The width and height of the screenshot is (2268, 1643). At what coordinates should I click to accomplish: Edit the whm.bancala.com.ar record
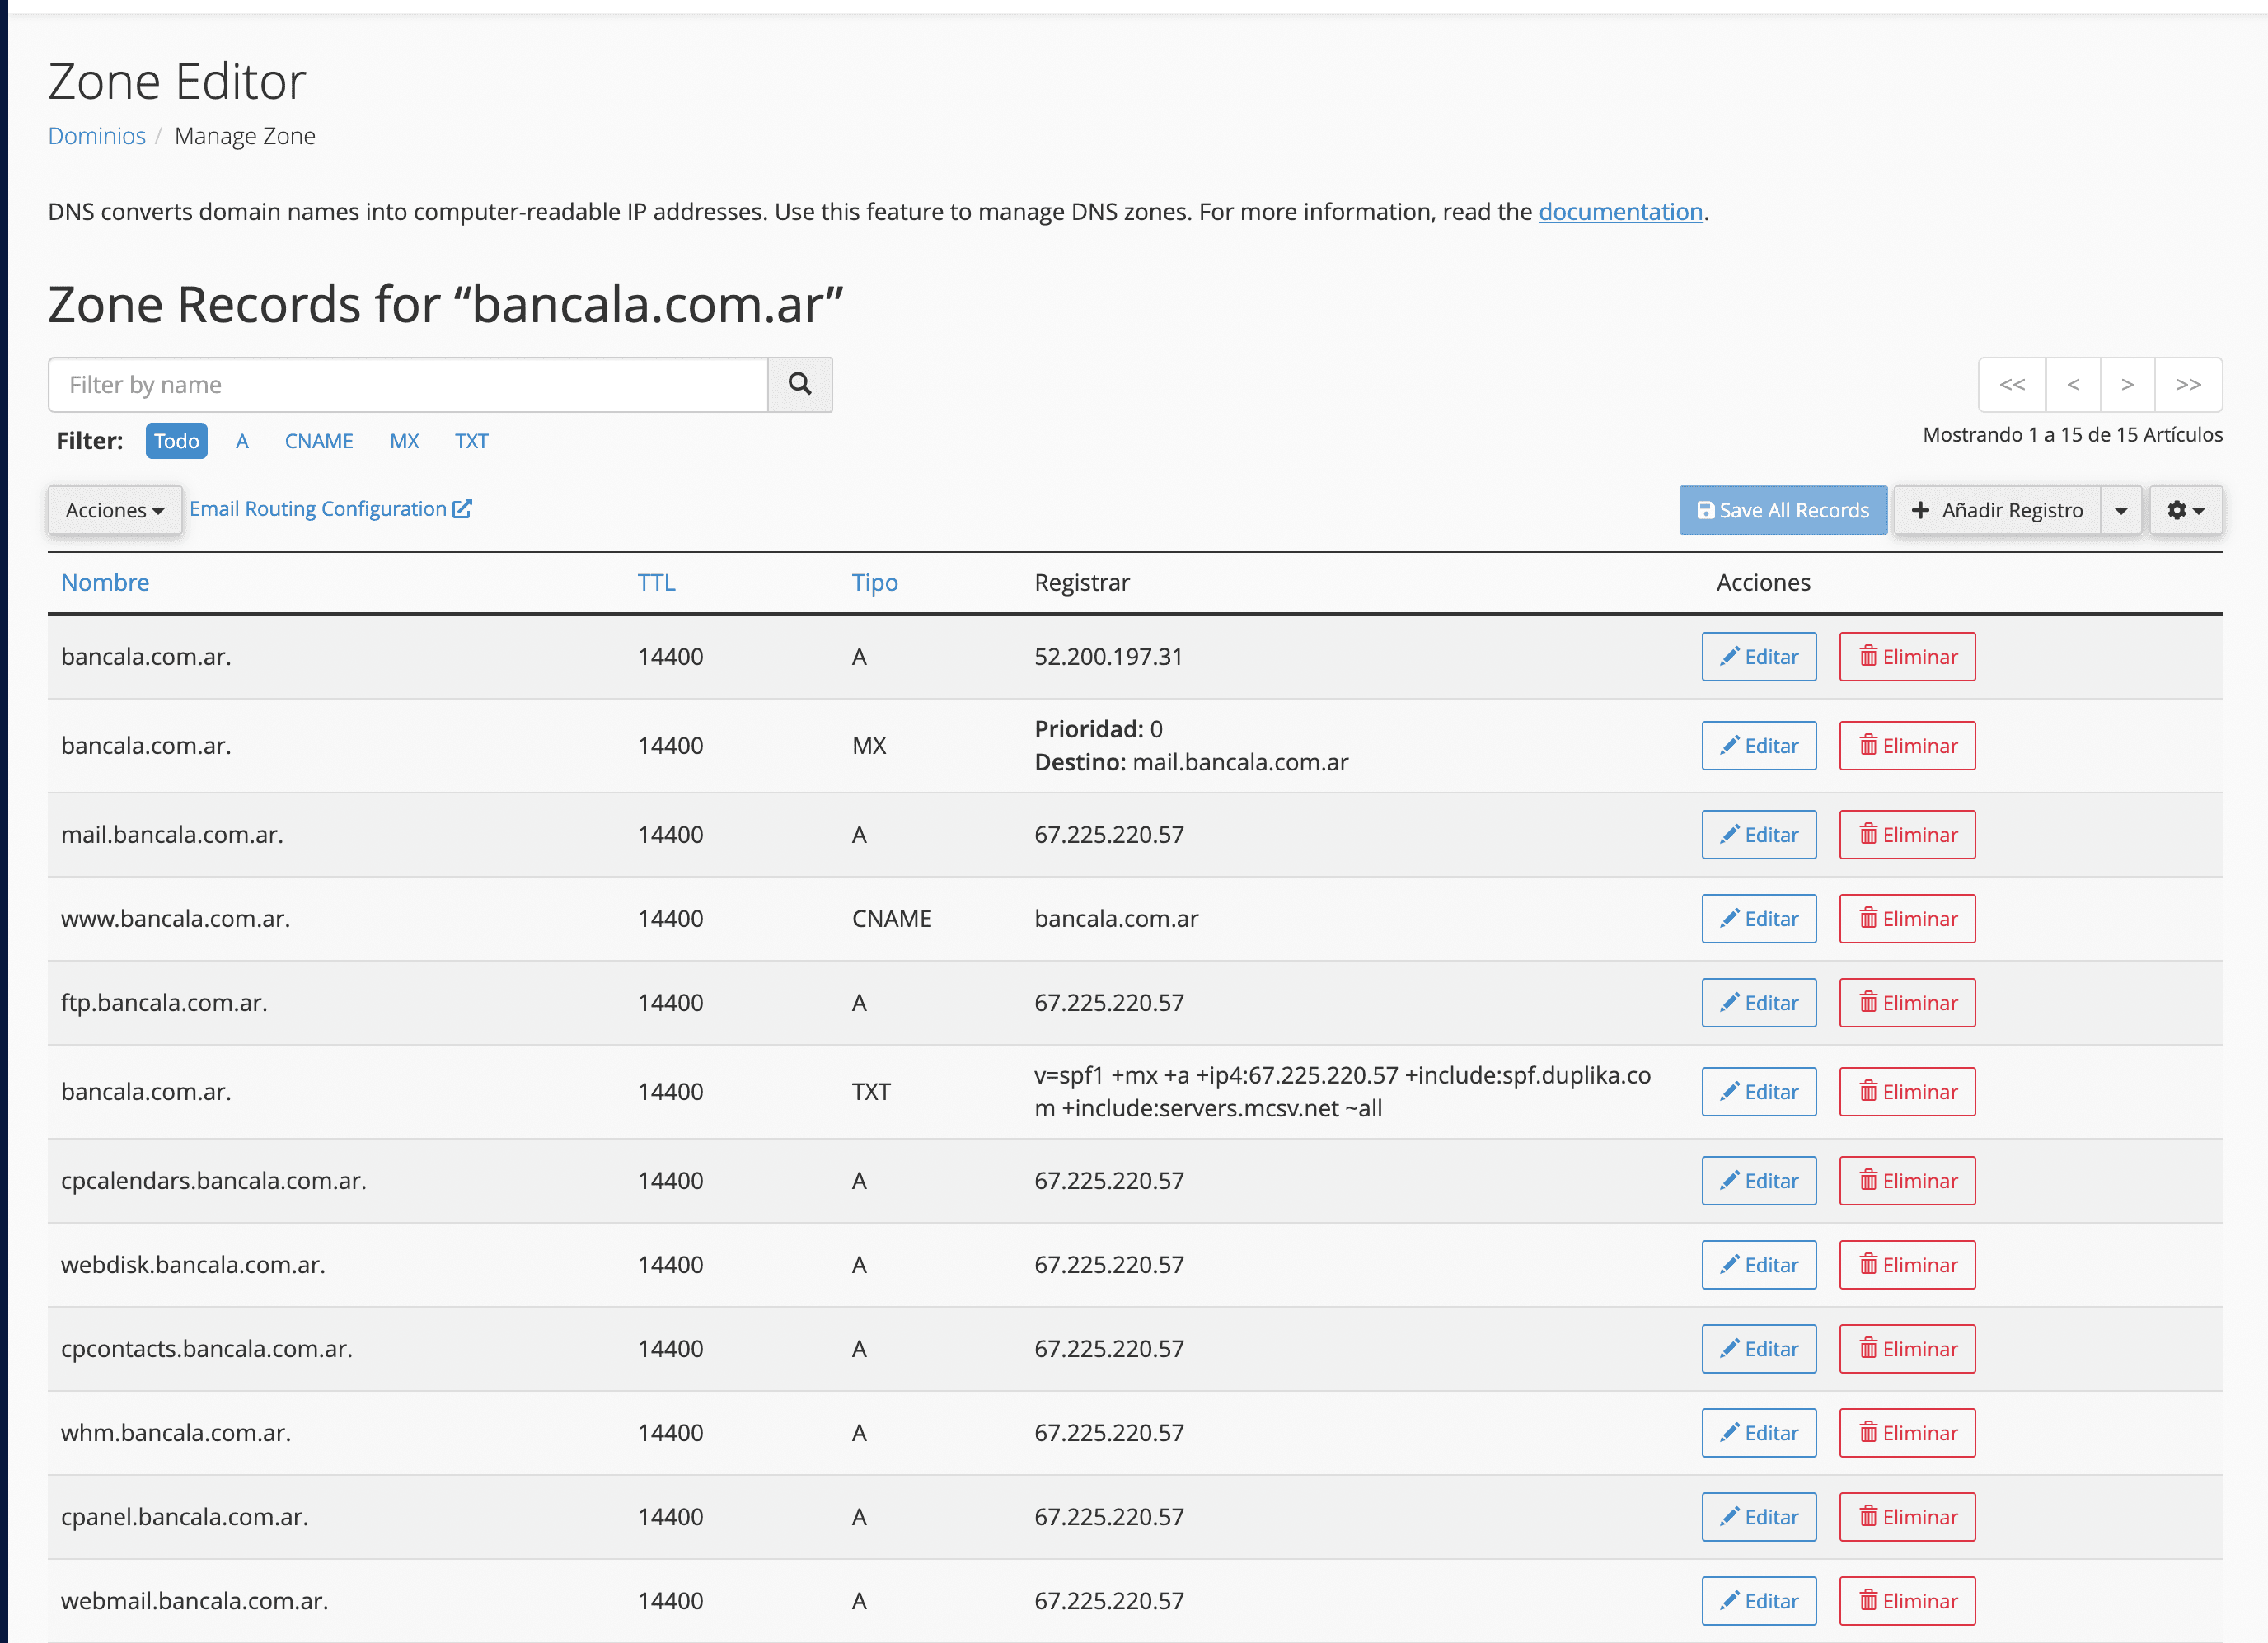coord(1759,1432)
